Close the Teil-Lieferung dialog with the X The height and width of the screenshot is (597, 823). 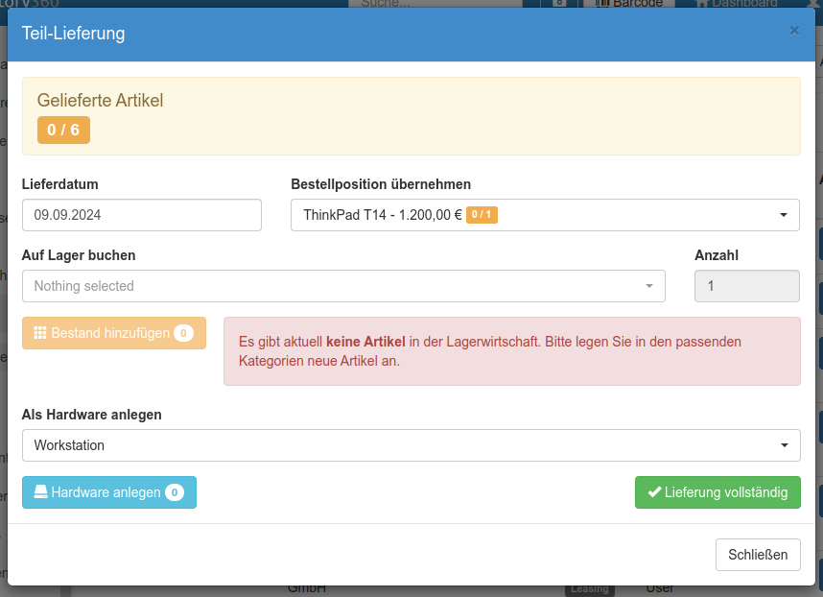pos(793,31)
